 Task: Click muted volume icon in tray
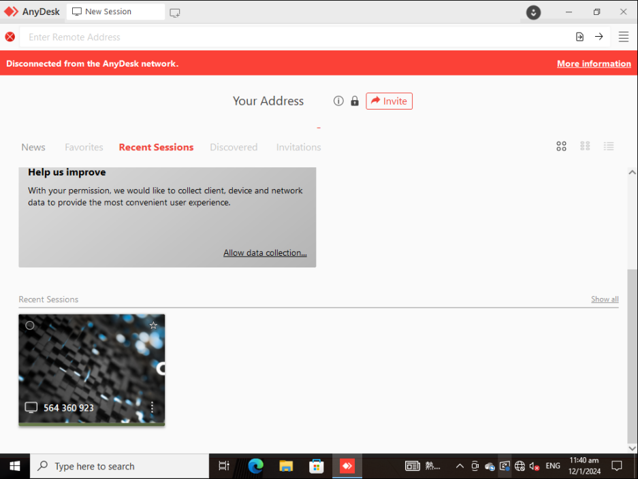tap(535, 466)
